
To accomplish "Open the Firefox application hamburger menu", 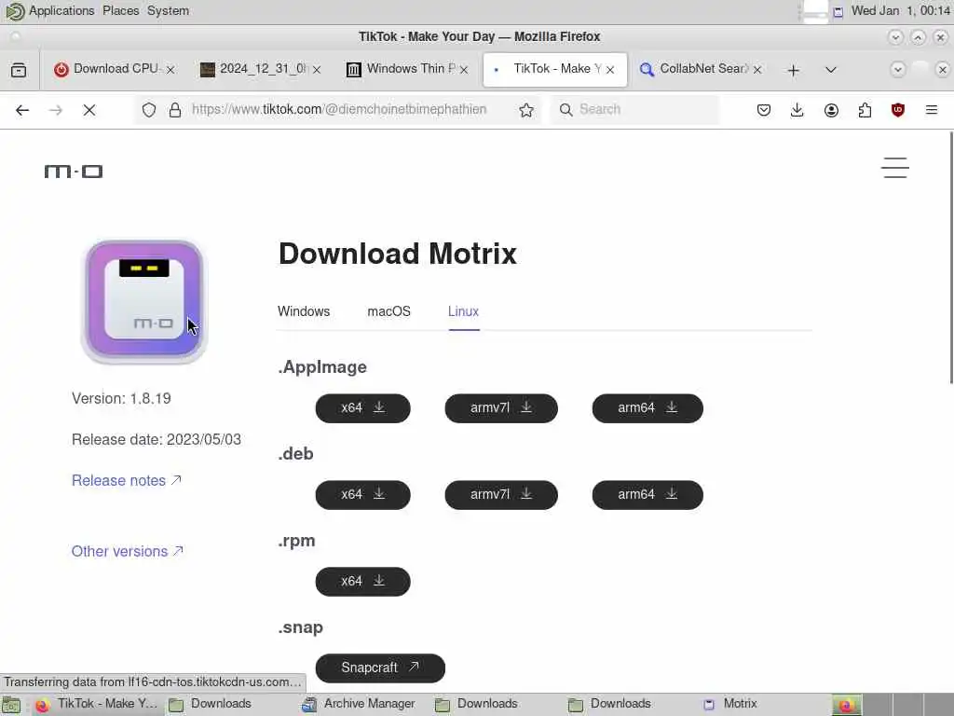I will pos(932,110).
